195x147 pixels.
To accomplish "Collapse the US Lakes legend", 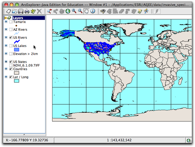I will (6, 46).
